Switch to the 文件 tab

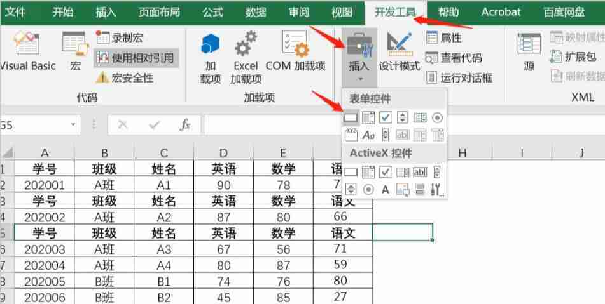tap(15, 12)
